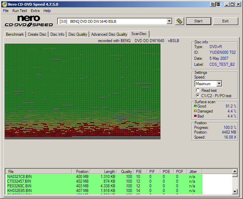Select the KH032E85.BIN file row

(x=104, y=190)
